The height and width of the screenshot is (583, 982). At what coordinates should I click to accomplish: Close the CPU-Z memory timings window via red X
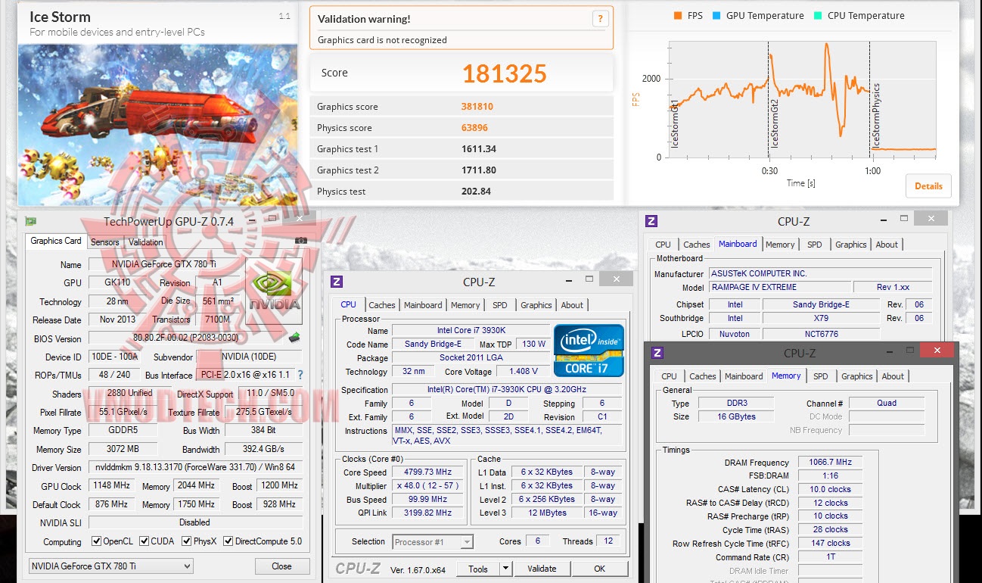pyautogui.click(x=937, y=351)
